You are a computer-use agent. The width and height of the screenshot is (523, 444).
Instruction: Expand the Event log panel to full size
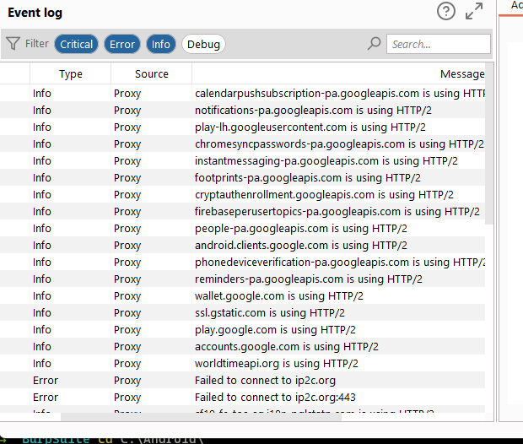[x=474, y=11]
